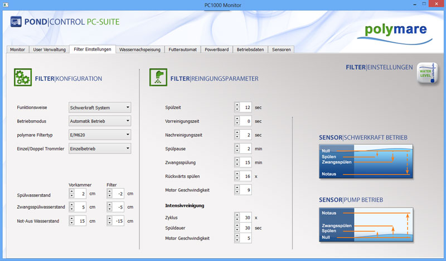The width and height of the screenshot is (446, 261).
Task: Open the Funktionsweise dropdown
Action: point(100,107)
